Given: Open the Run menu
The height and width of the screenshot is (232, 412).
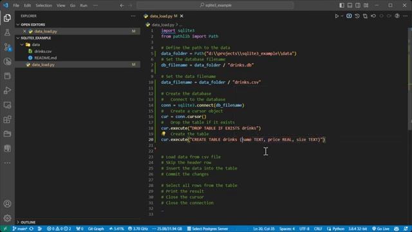Looking at the screenshot, I should [x=84, y=5].
